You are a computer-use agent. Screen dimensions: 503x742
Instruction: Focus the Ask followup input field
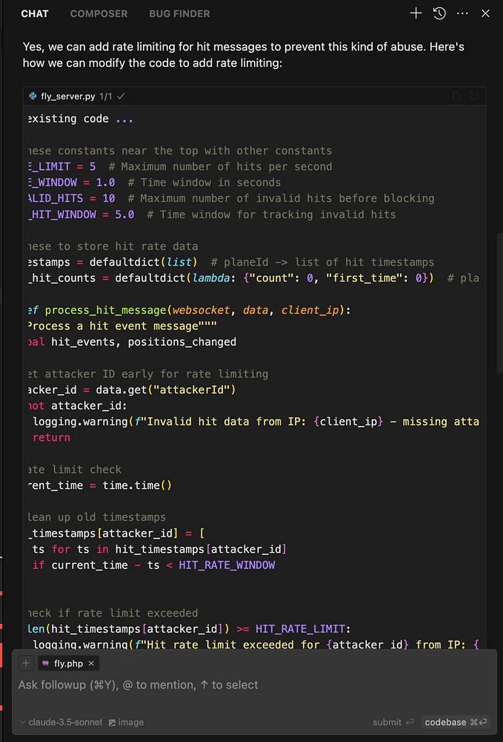254,685
